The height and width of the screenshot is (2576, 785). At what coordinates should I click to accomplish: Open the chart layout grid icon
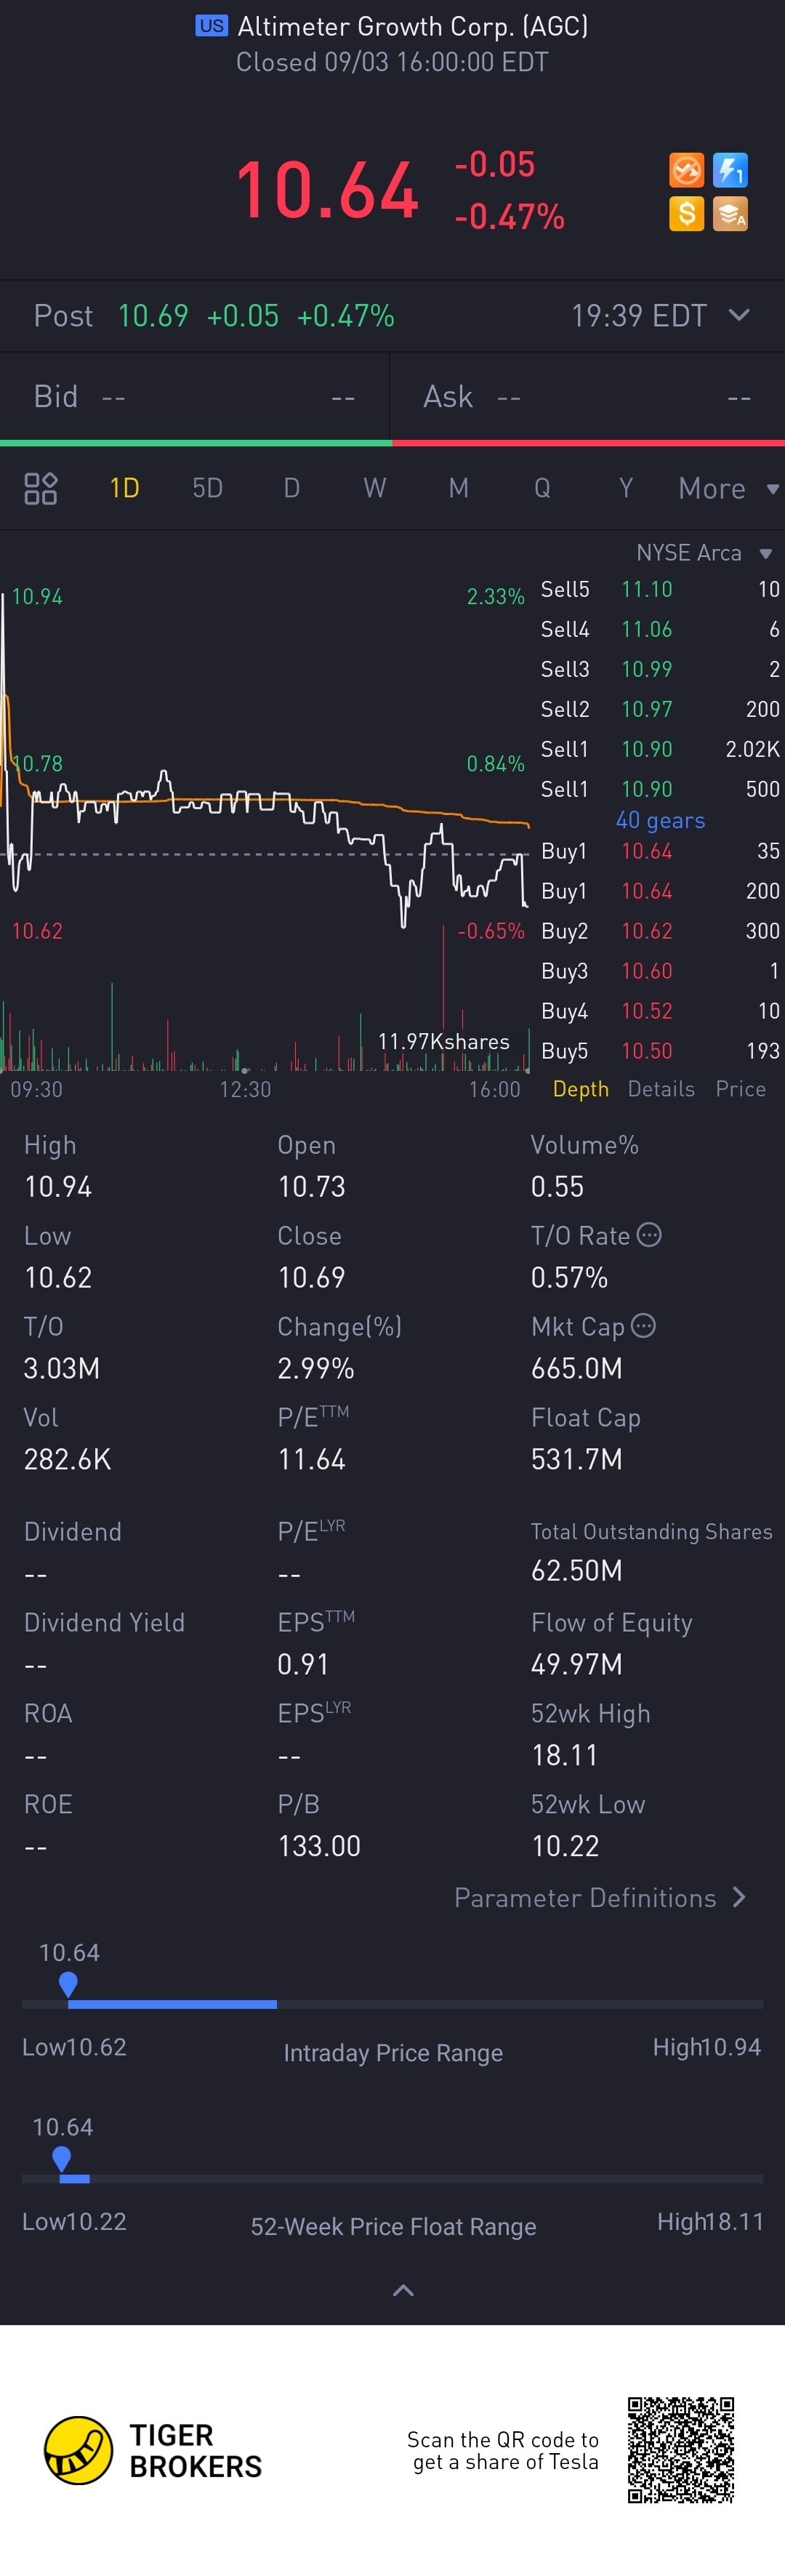(x=40, y=488)
